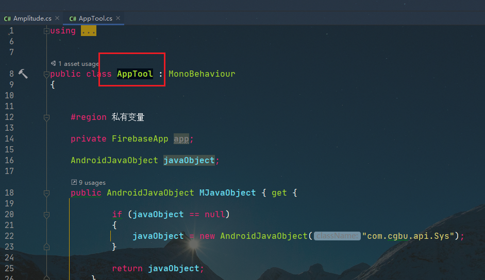This screenshot has width=485, height=280.
Task: Click the className: parameter hint
Action: click(337, 236)
